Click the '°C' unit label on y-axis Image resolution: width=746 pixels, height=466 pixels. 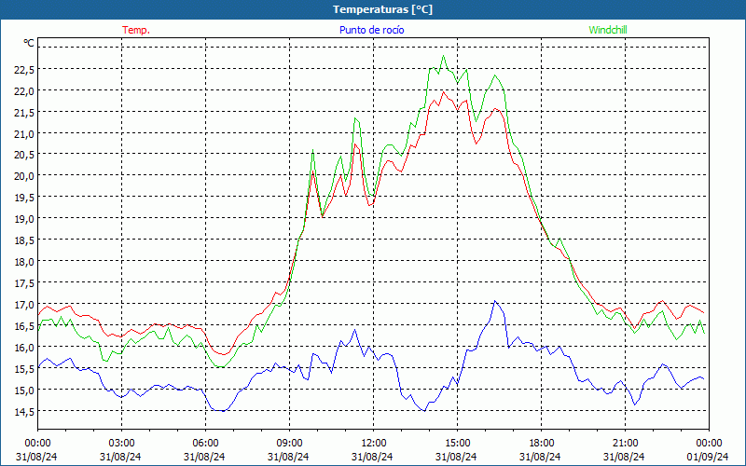[29, 43]
